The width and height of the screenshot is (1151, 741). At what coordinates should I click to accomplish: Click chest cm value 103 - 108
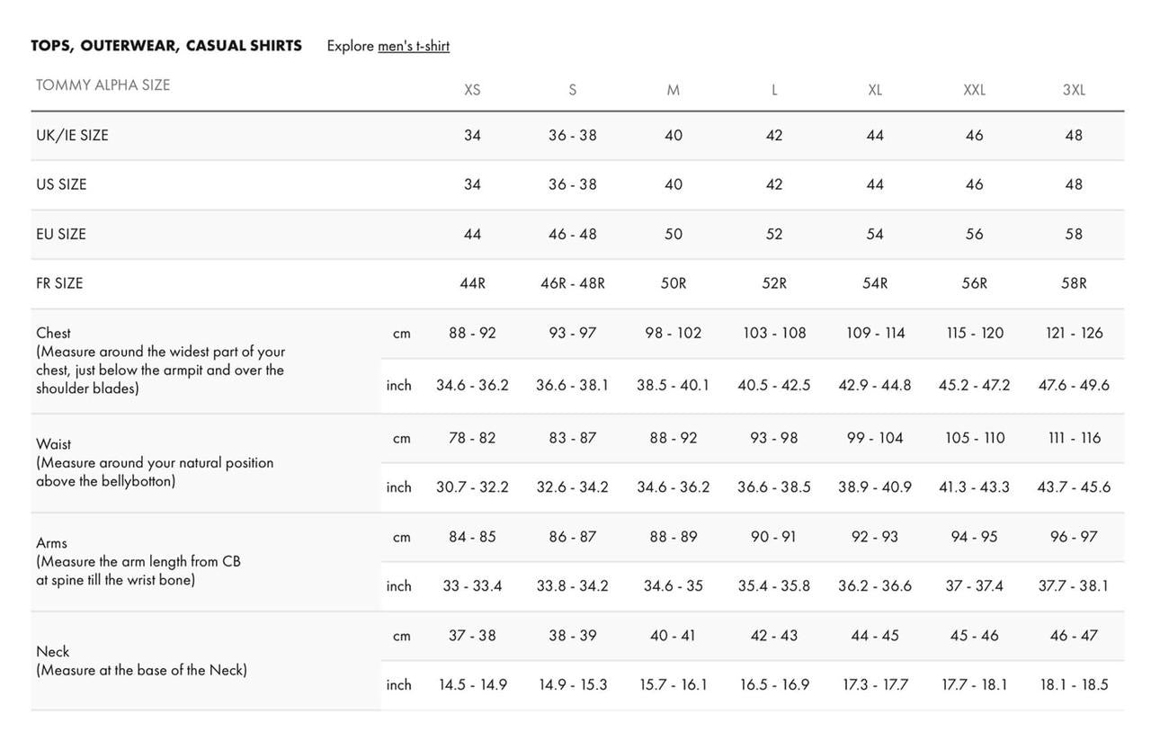[x=774, y=333]
